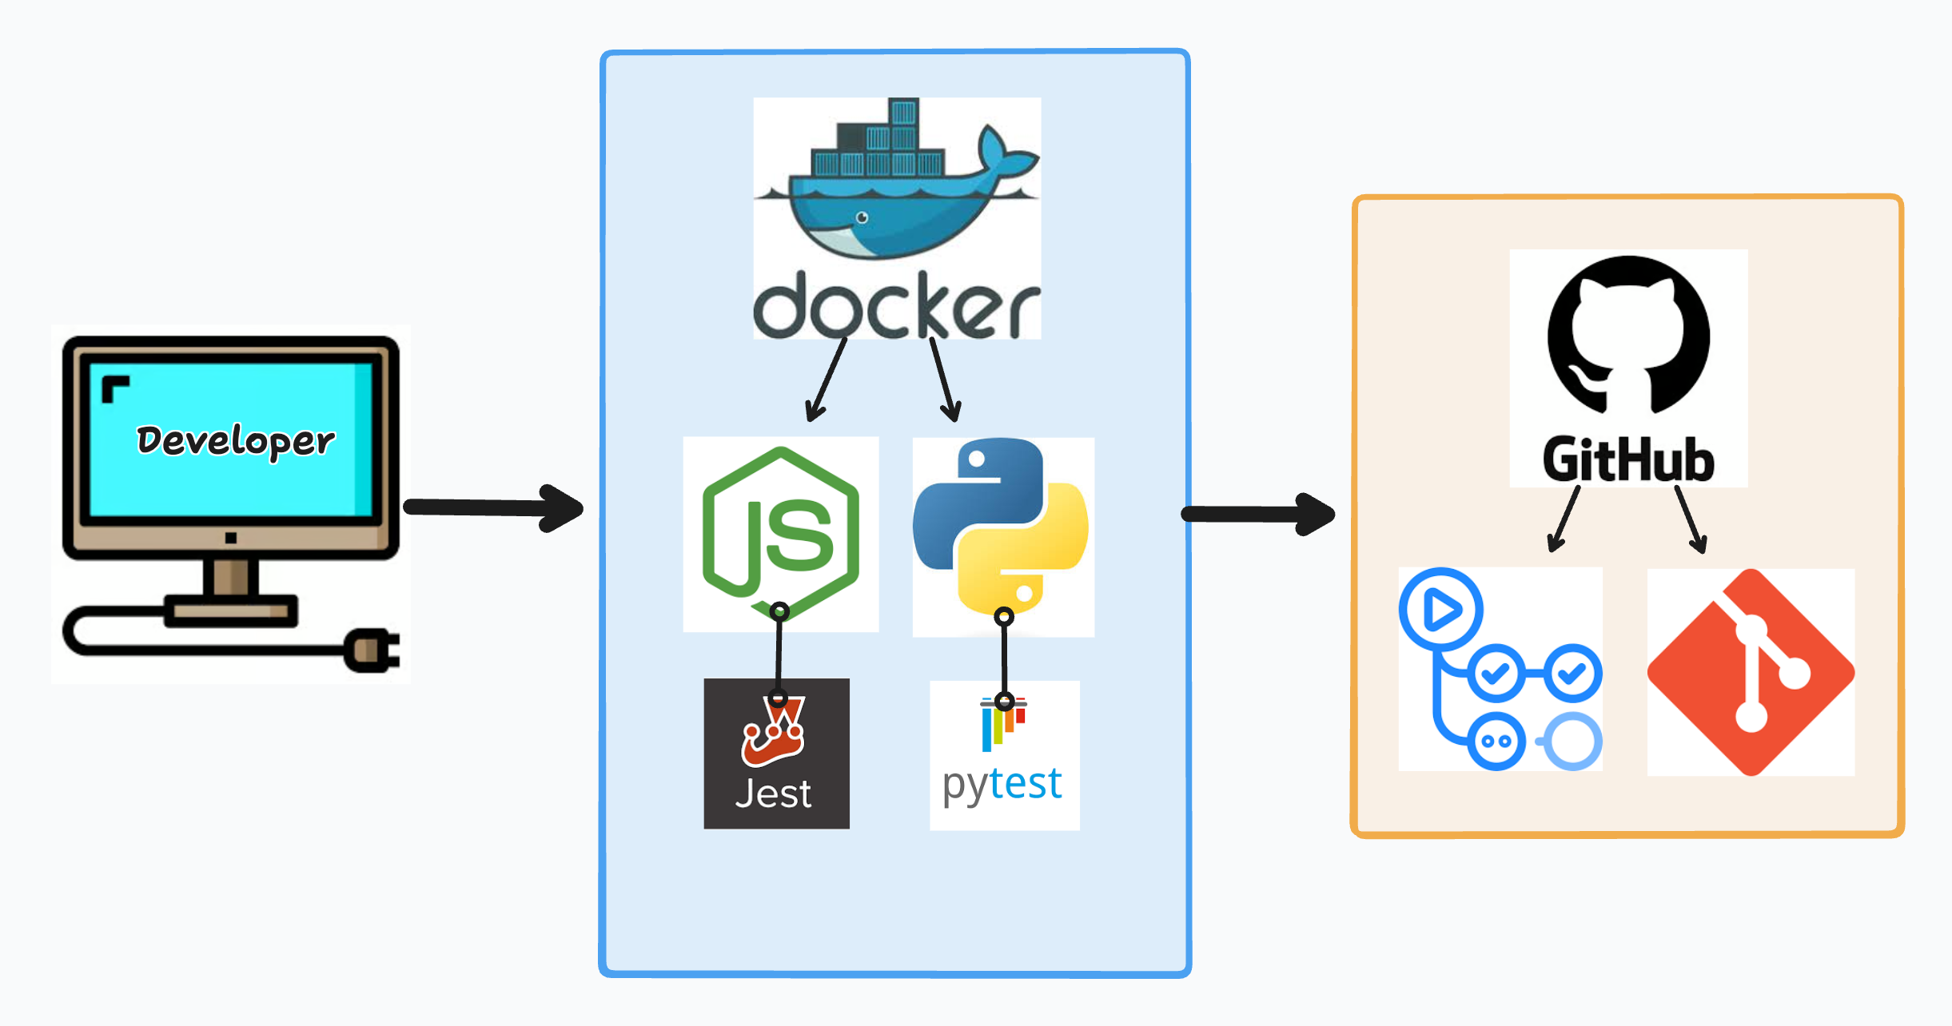The width and height of the screenshot is (1952, 1026).
Task: Click the connector between Node.js and Jest
Action: [x=779, y=654]
